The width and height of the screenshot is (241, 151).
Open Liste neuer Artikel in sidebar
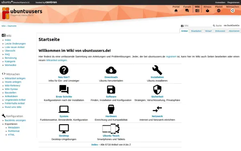click(x=14, y=47)
